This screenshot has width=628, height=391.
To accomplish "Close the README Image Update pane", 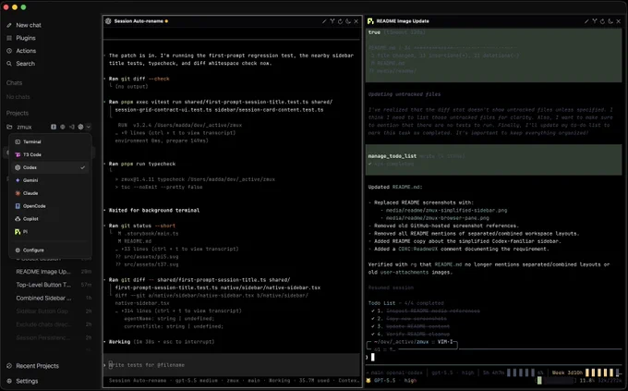I will click(619, 21).
